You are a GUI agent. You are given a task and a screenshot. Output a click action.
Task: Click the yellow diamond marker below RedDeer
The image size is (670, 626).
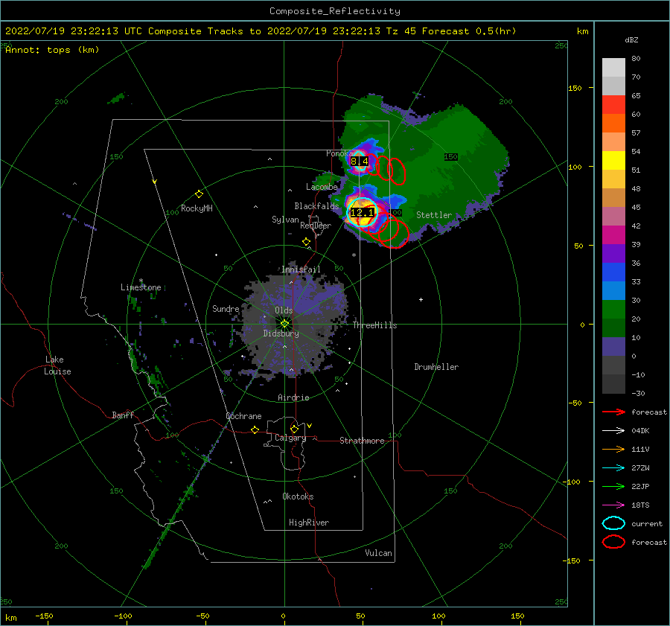[x=306, y=242]
